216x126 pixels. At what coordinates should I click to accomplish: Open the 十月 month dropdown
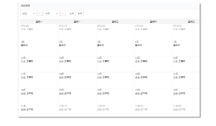(x=51, y=14)
